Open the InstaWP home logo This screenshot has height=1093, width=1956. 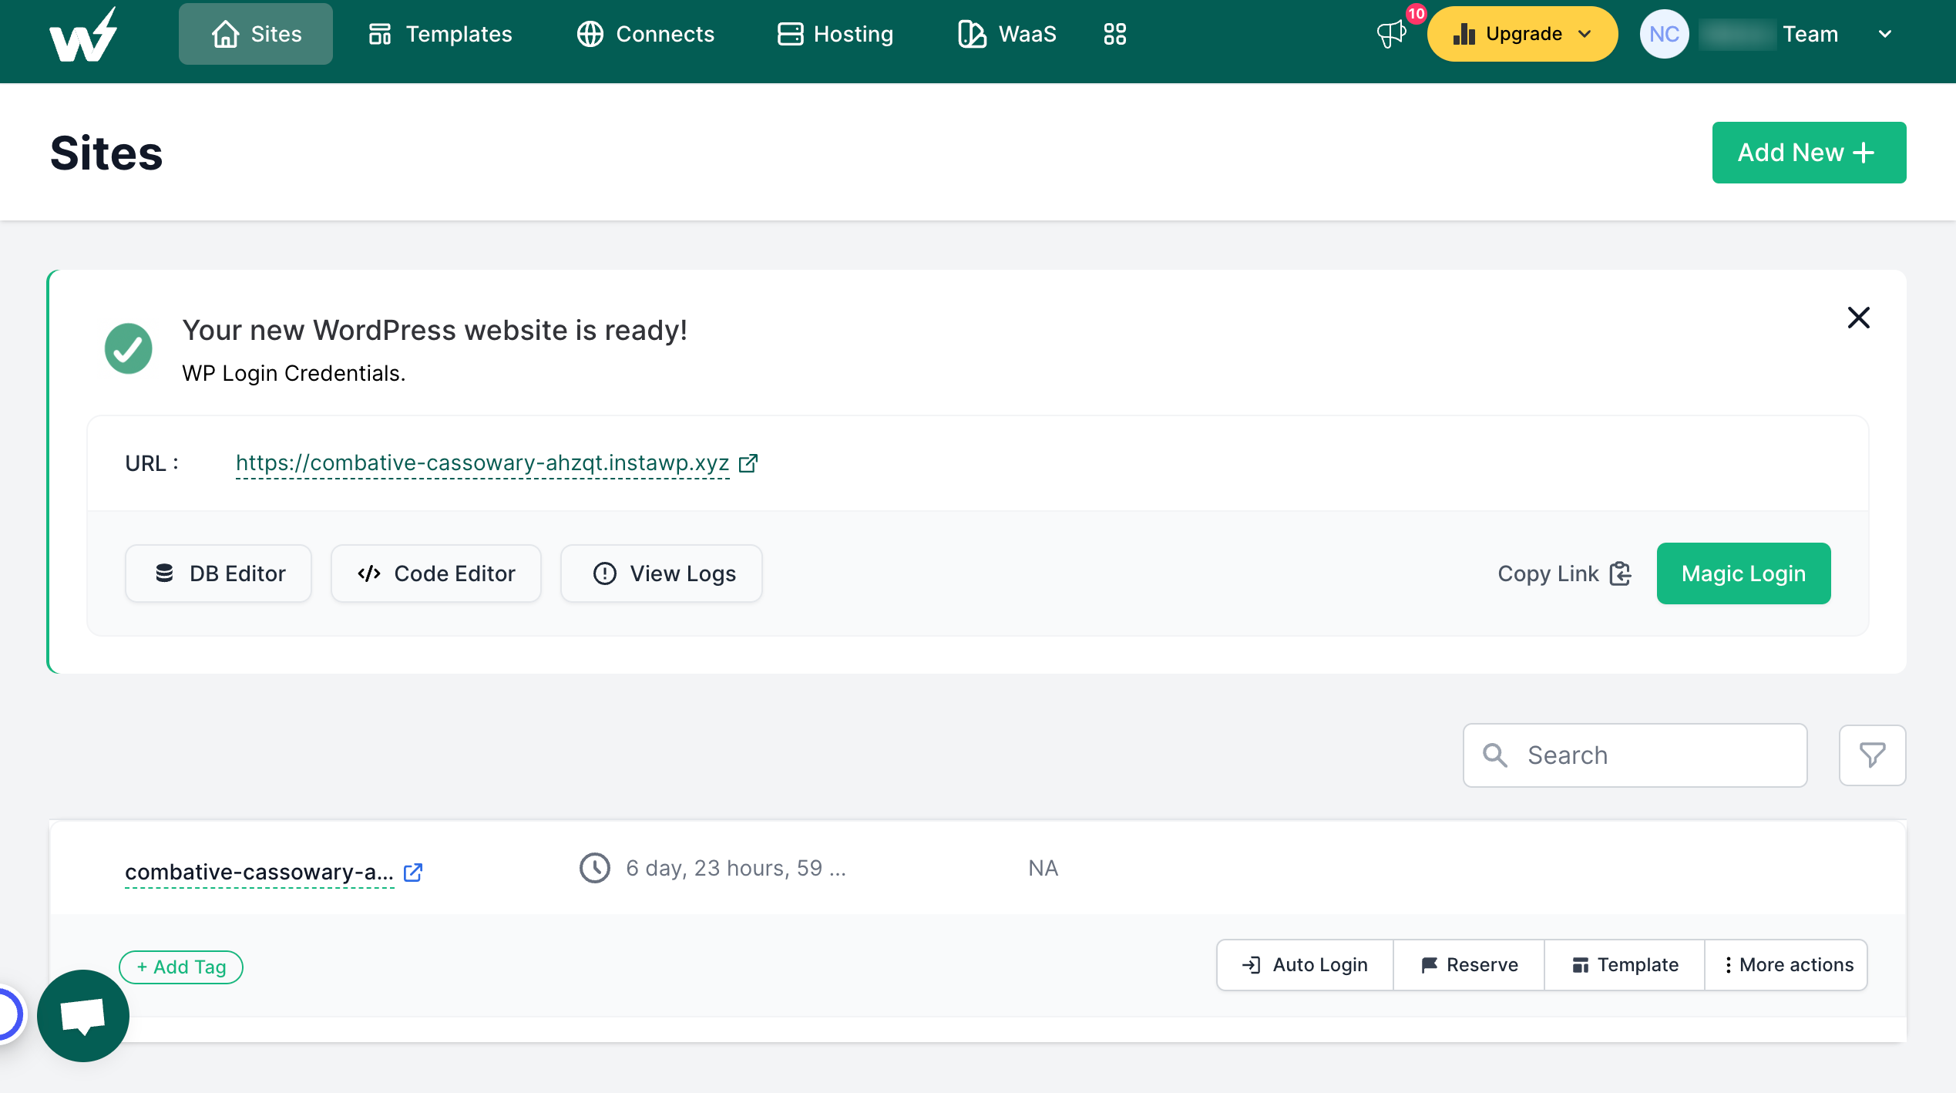coord(82,33)
